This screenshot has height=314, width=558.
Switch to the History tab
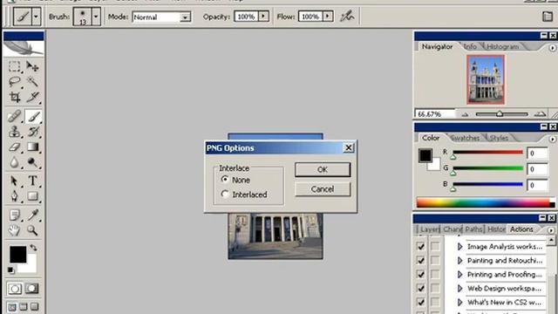[496, 229]
